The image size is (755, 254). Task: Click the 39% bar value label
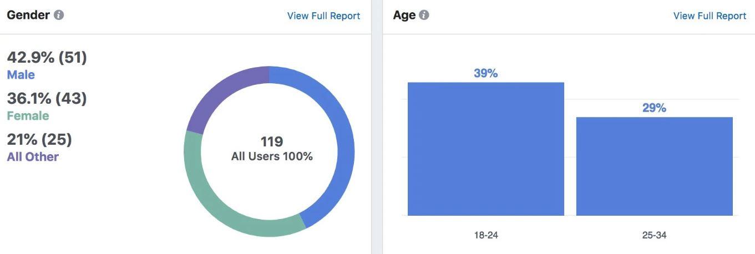coord(485,73)
